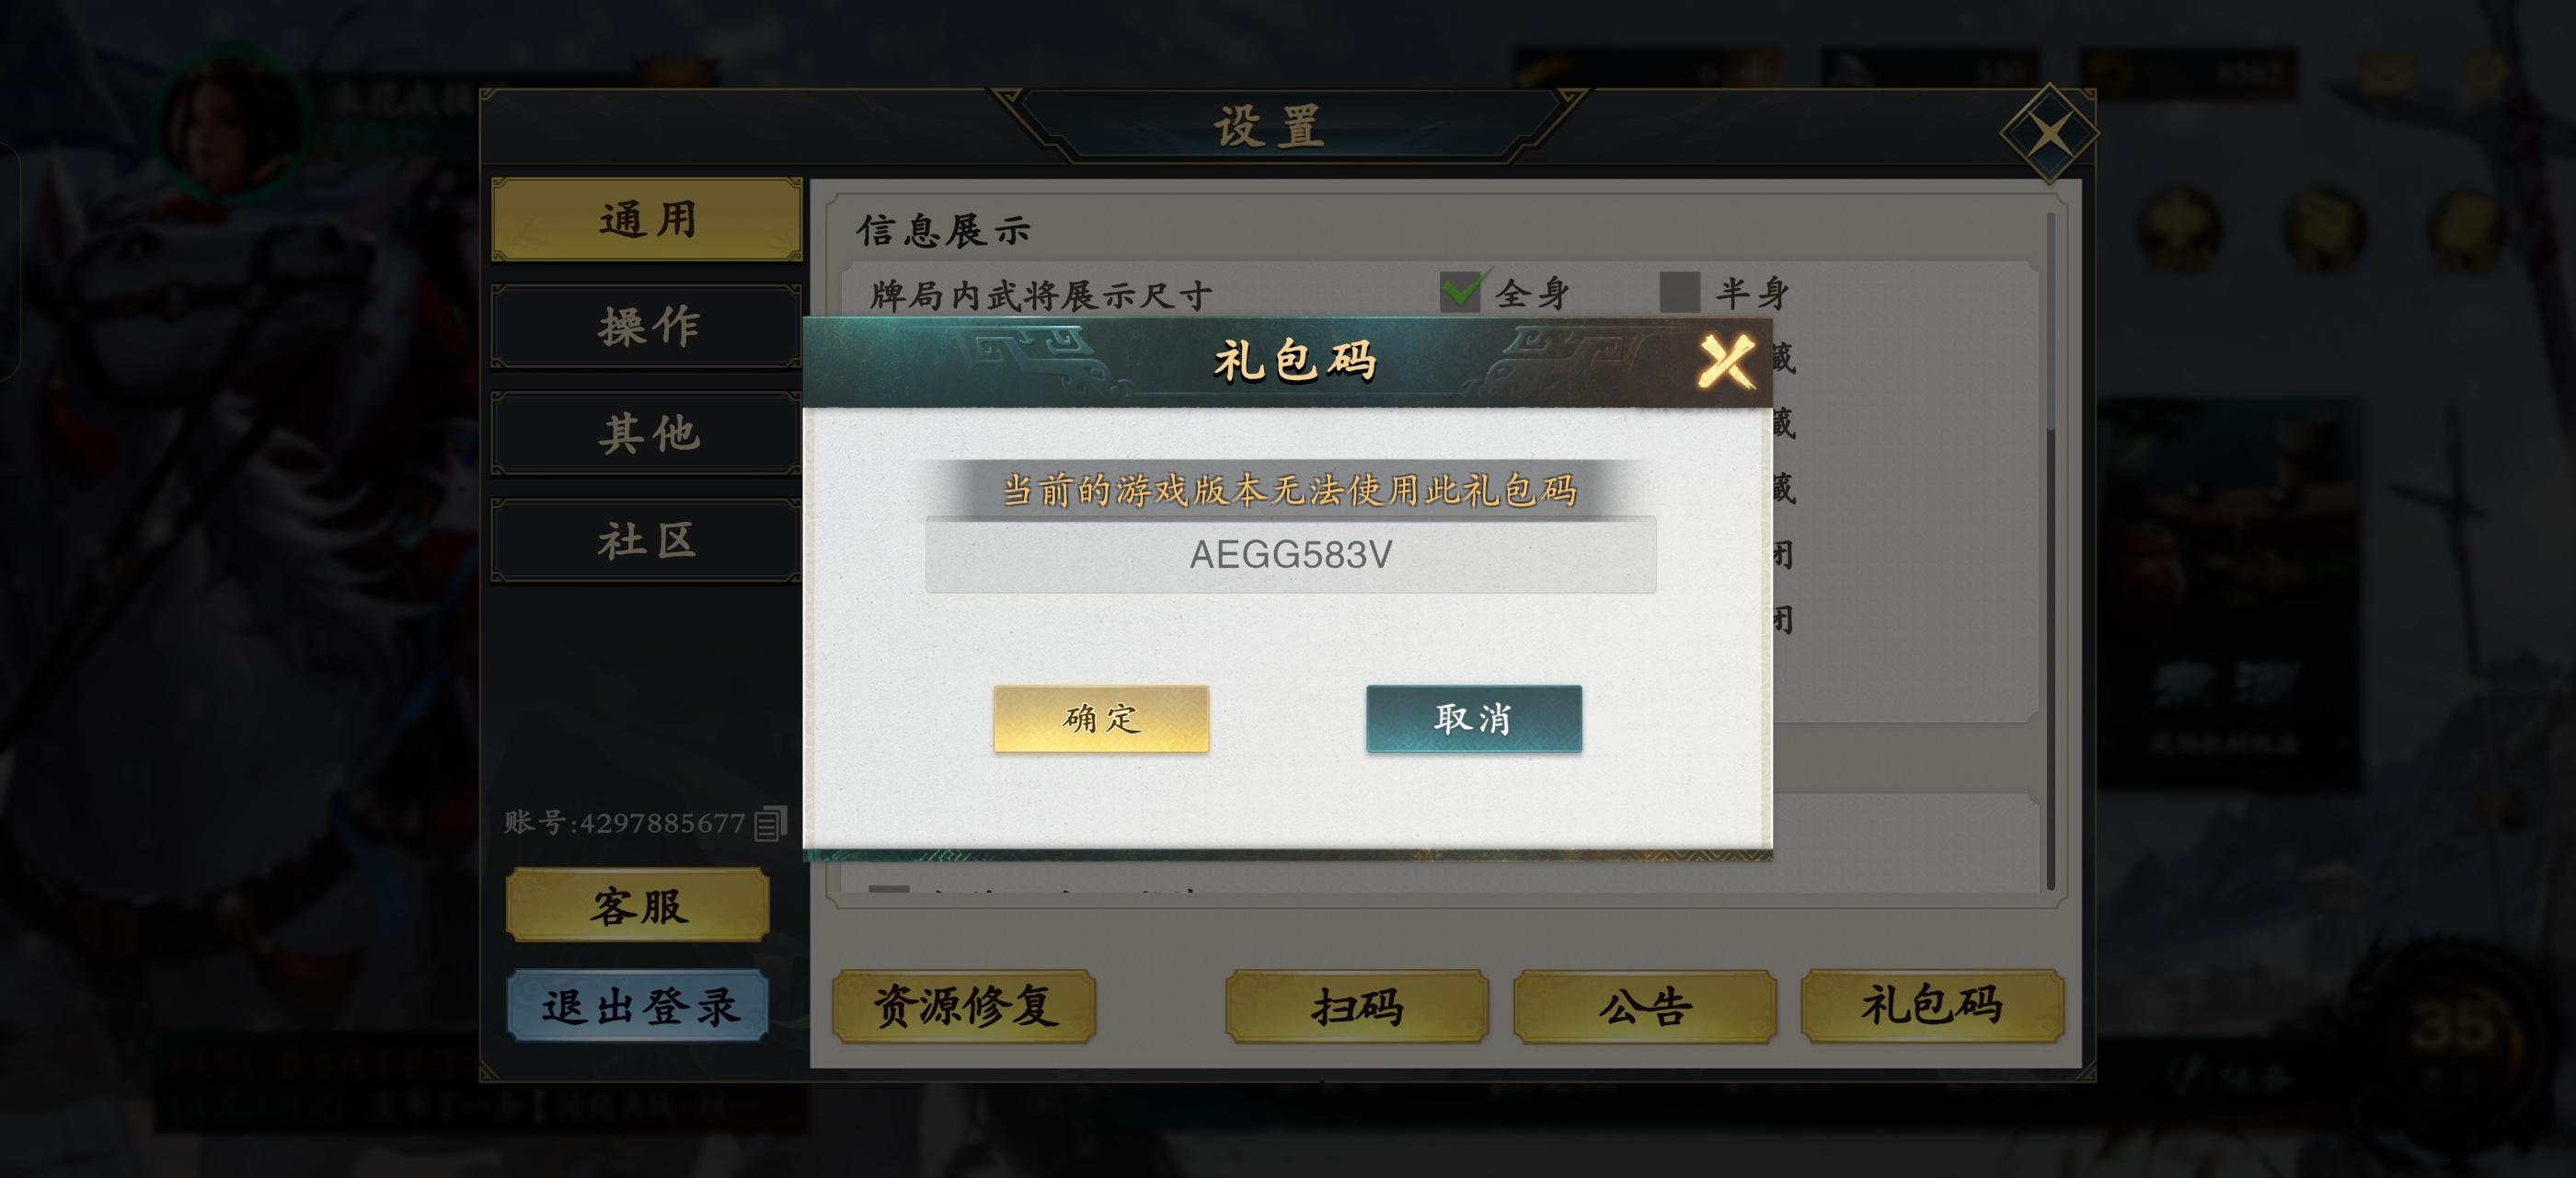Check the 全身 display size option
Viewport: 2576px width, 1178px height.
[1461, 292]
